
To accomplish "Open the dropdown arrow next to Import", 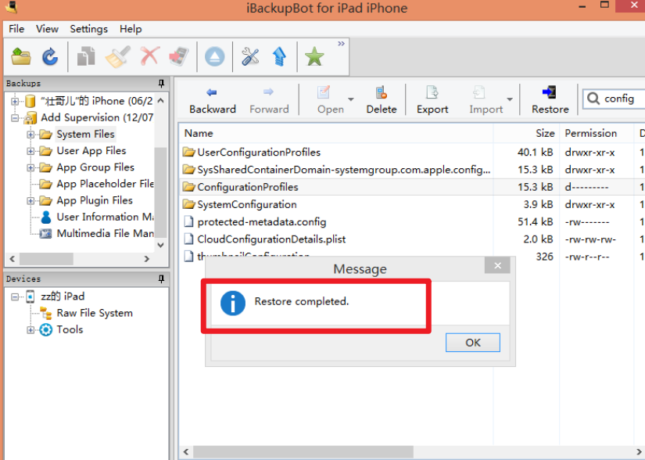I will (510, 99).
